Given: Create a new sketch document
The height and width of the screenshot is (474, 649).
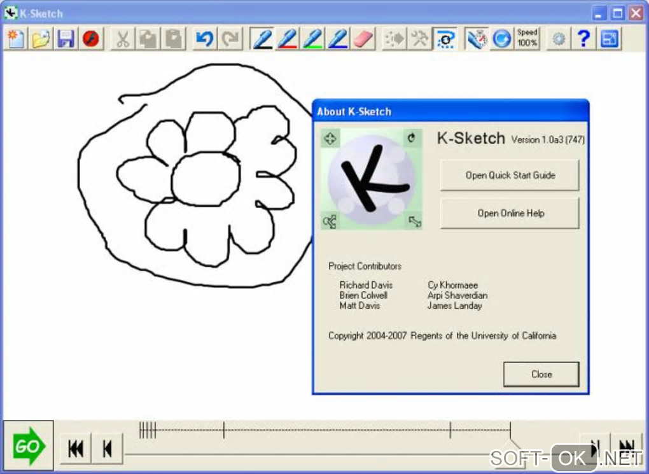Looking at the screenshot, I should (16, 39).
